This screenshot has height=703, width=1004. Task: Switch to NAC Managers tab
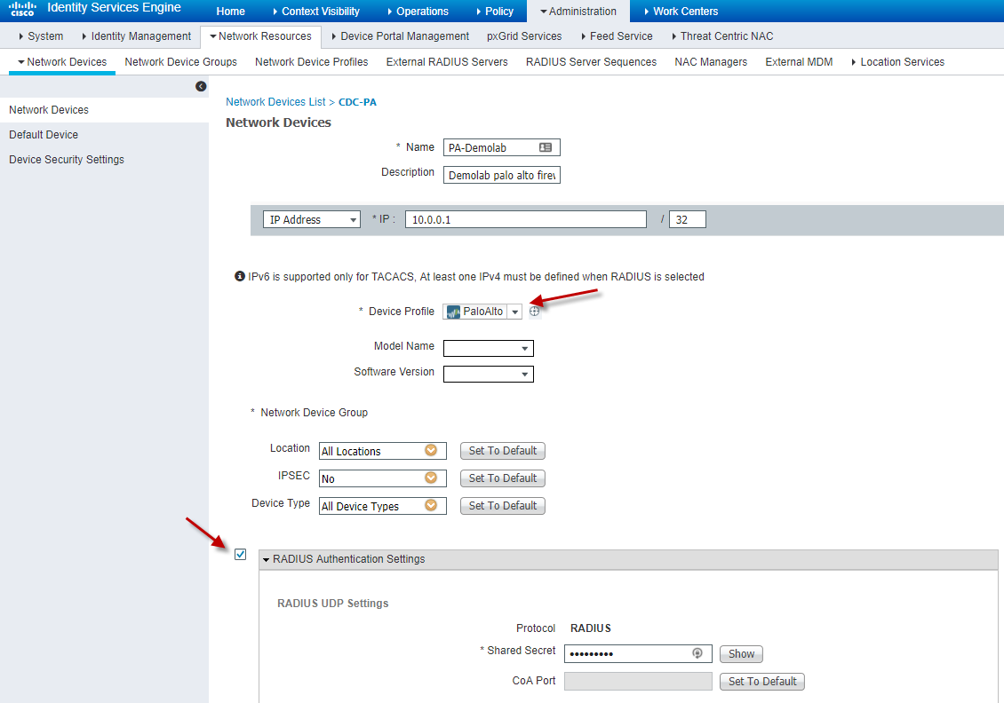tap(711, 62)
